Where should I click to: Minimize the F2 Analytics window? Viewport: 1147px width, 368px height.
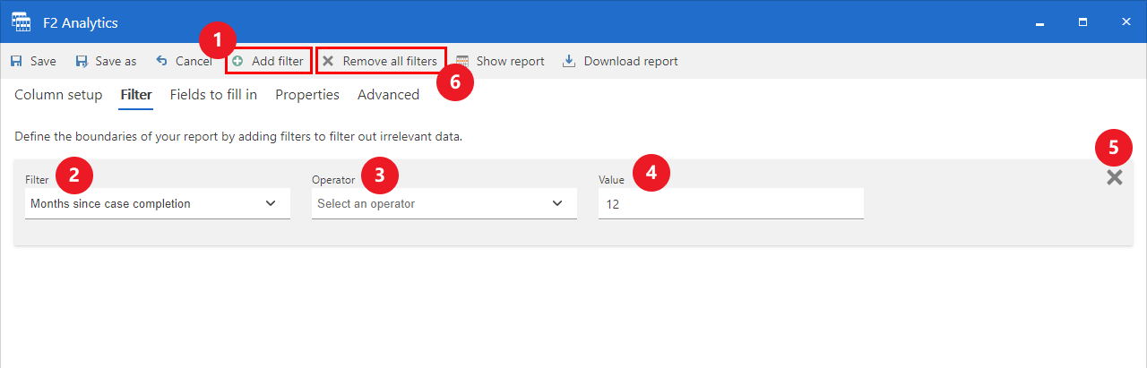pos(1039,21)
